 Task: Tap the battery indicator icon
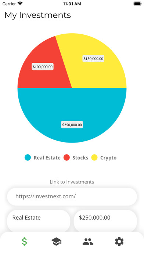click(137, 4)
